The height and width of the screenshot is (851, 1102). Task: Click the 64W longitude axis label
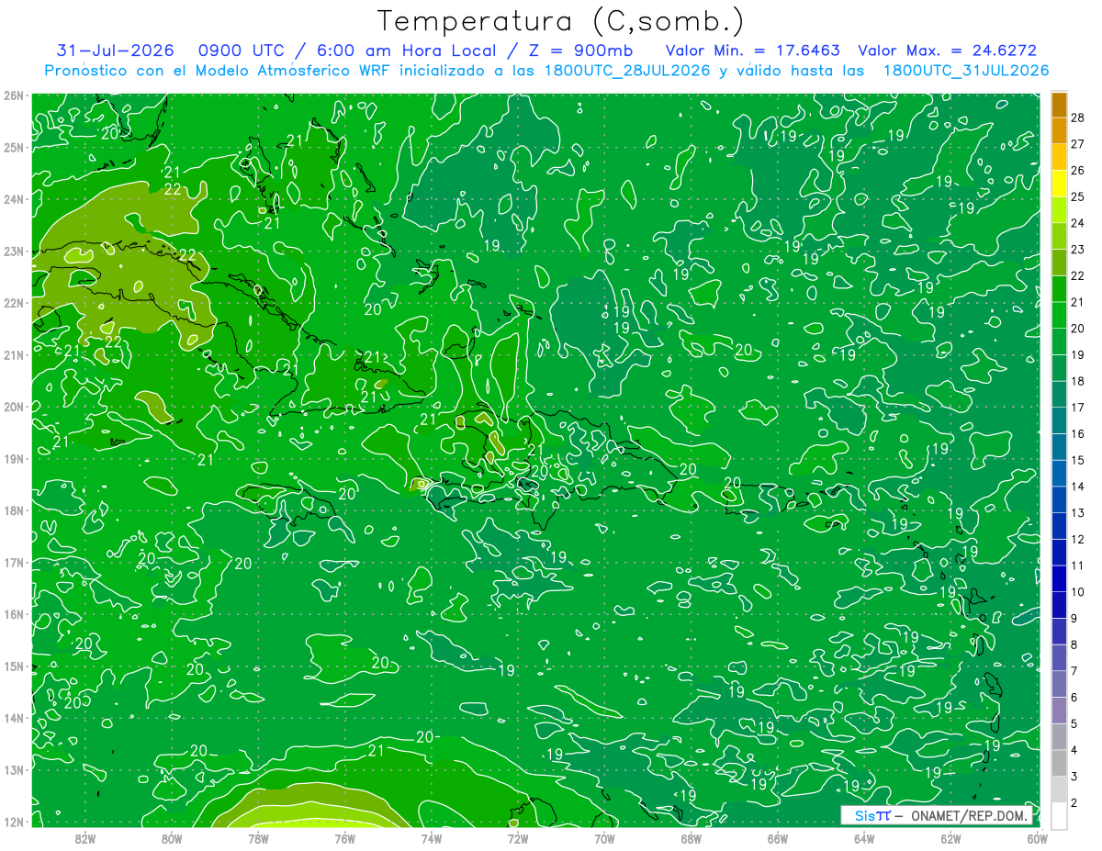click(864, 838)
